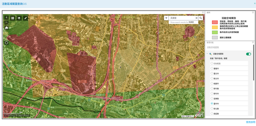Return map to home extent
The height and width of the screenshot is (126, 256).
click(6, 28)
